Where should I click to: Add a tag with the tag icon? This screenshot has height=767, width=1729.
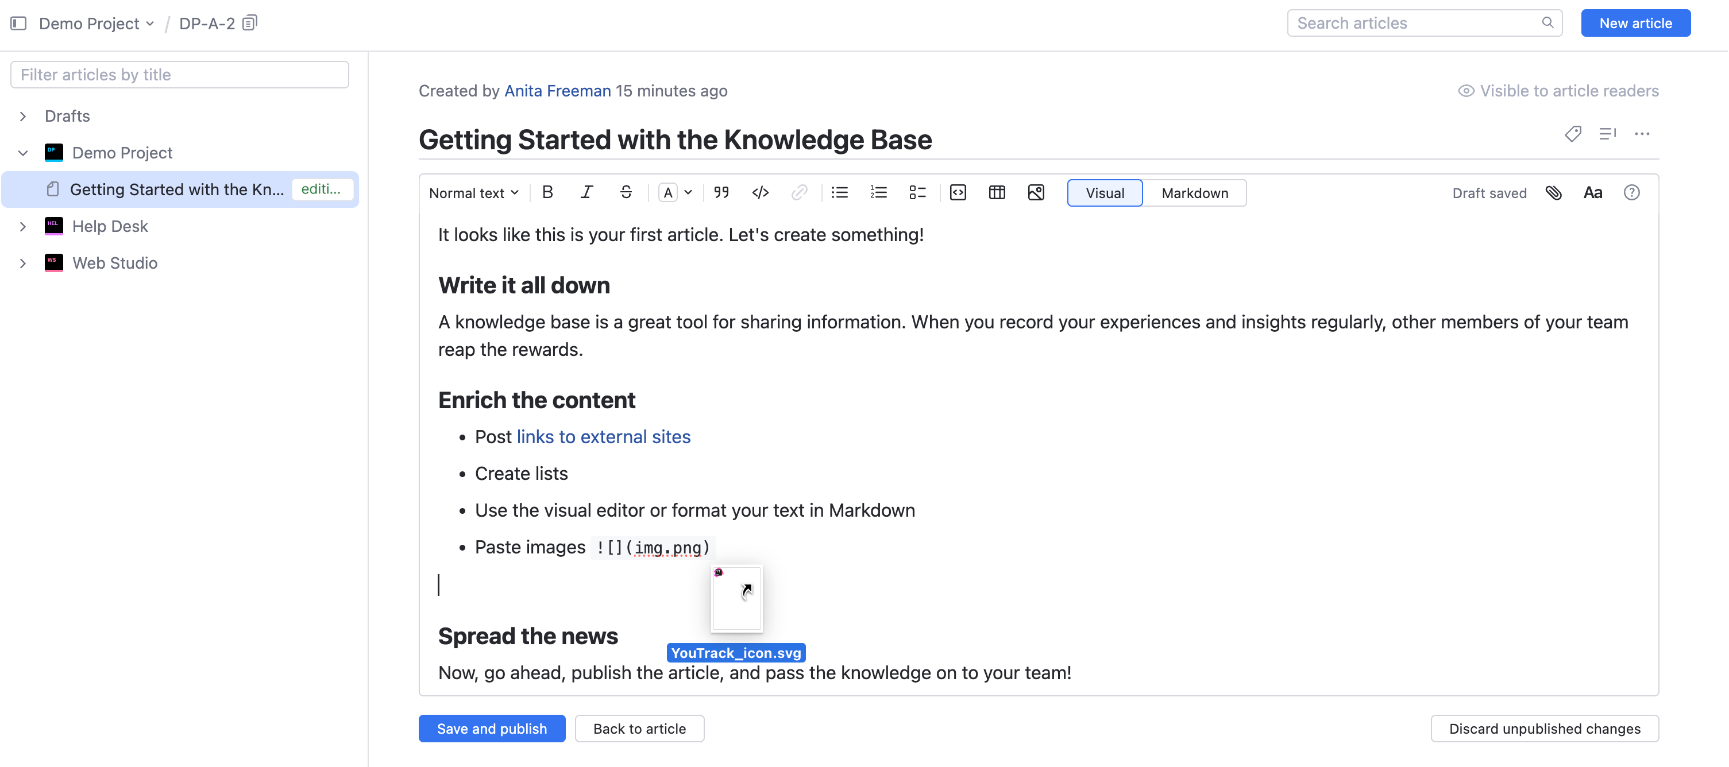coord(1573,134)
